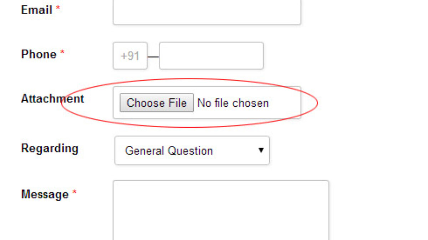The height and width of the screenshot is (240, 428).
Task: Click the Email input field
Action: pyautogui.click(x=207, y=12)
